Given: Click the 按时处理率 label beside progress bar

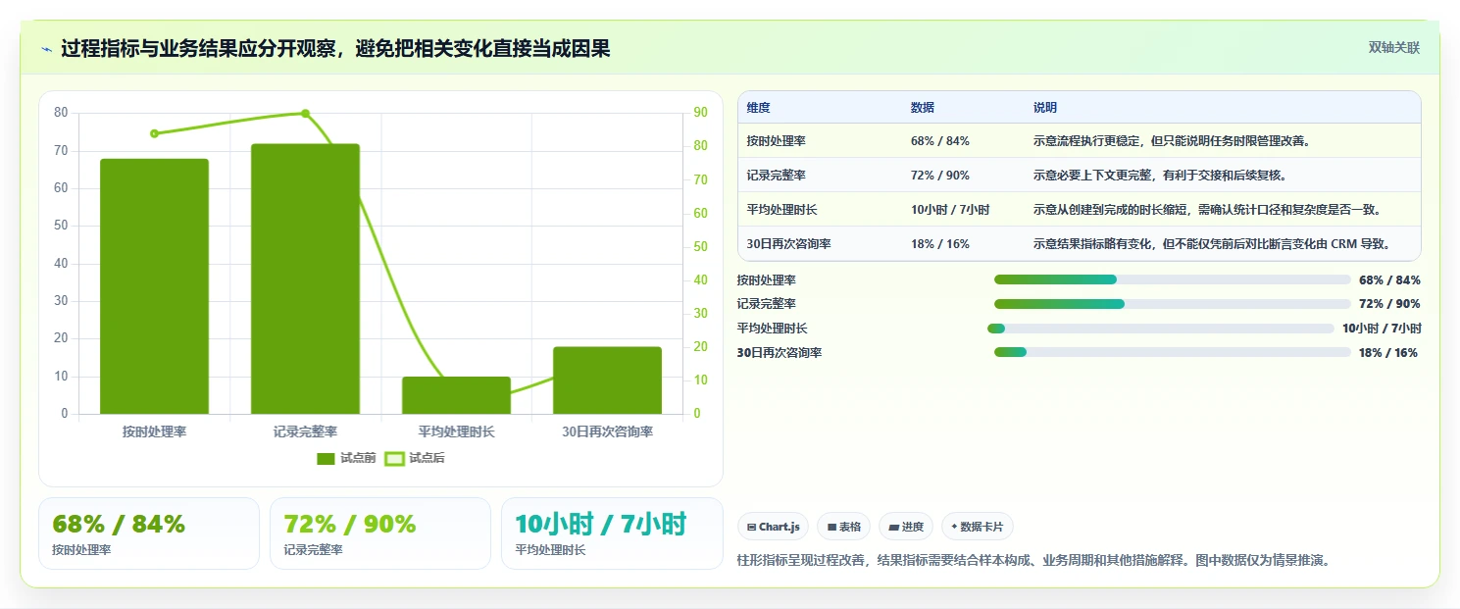Looking at the screenshot, I should [767, 279].
